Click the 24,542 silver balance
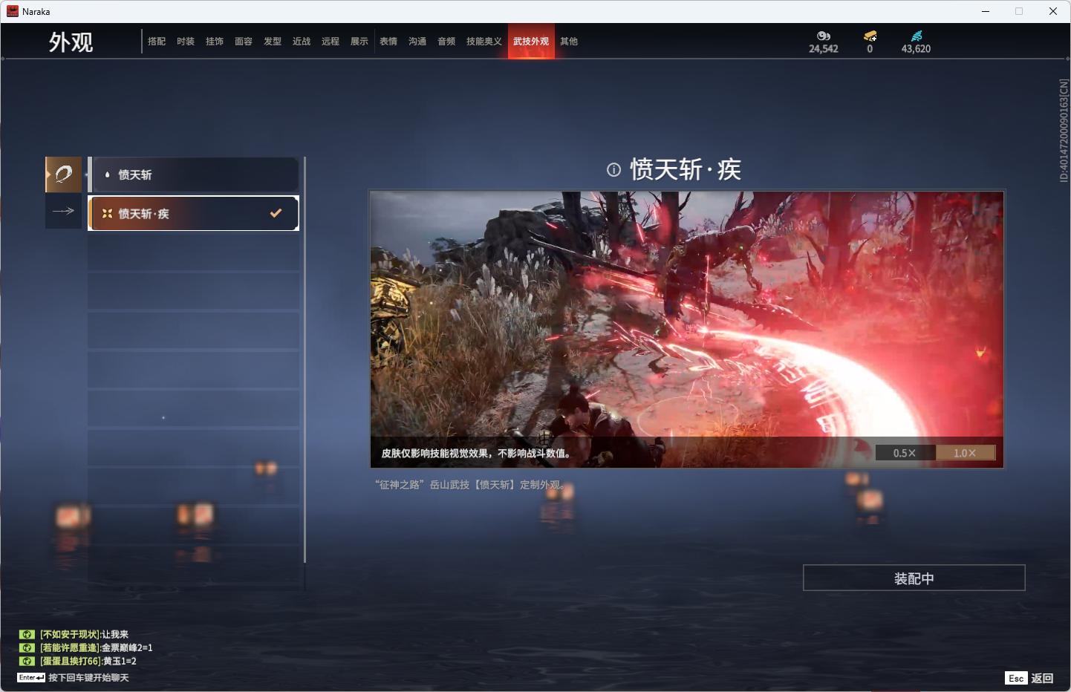1071x692 pixels. (x=824, y=49)
